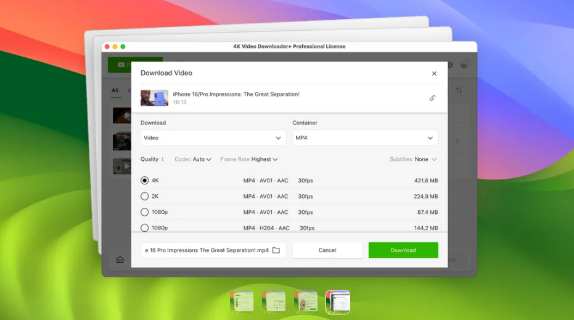Click the first video thumbnail in background list
Image resolution: width=574 pixels, height=320 pixels.
coord(122,115)
